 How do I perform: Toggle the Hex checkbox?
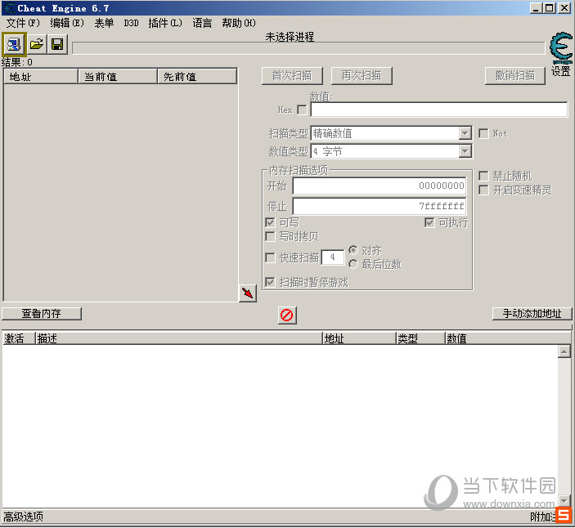coord(302,110)
